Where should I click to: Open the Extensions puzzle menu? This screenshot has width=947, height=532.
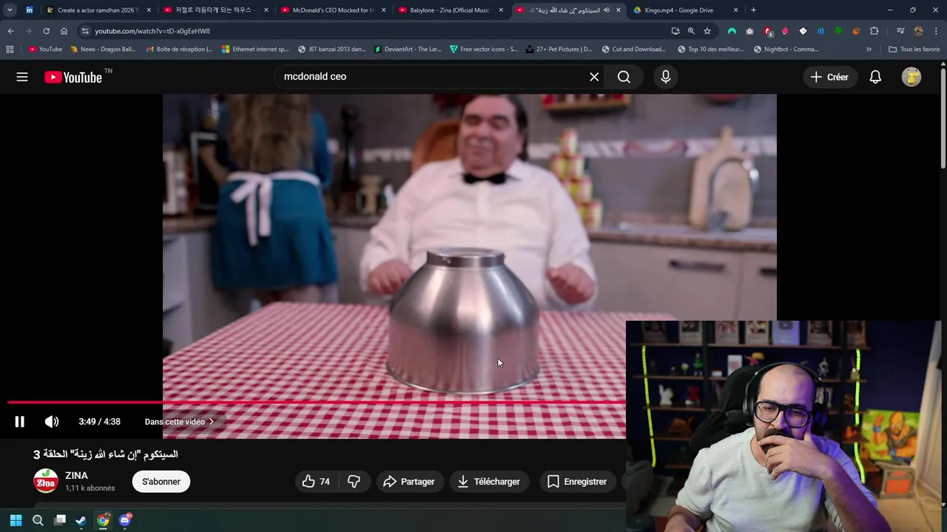tap(874, 31)
